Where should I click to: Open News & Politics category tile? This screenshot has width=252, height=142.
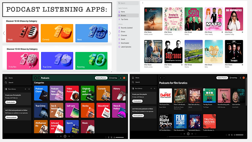tap(119, 110)
